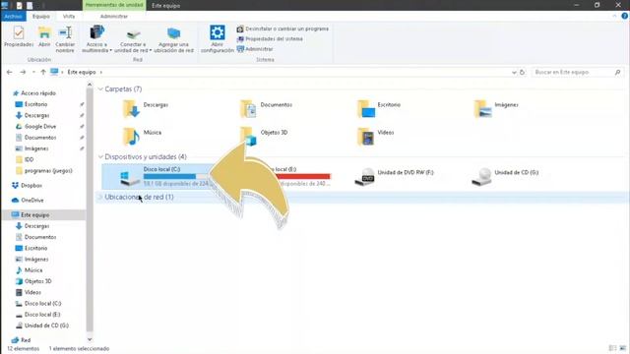This screenshot has width=630, height=354.
Task: Click Propiedades del sistema
Action: click(270, 39)
